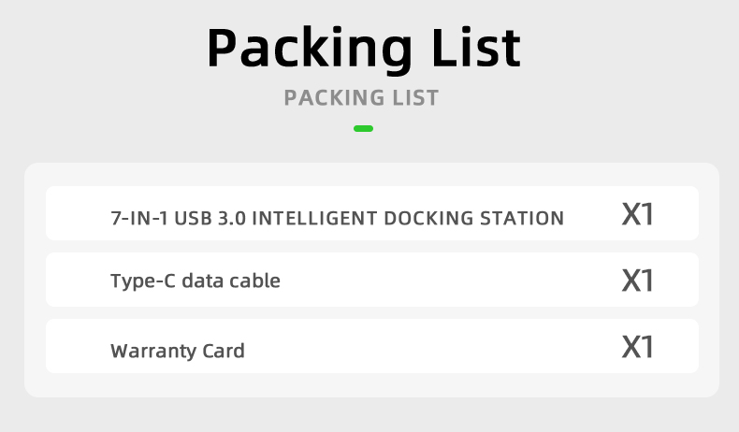
Task: Select the 7-in-1 USB 3.0 docking station row
Action: point(337,219)
